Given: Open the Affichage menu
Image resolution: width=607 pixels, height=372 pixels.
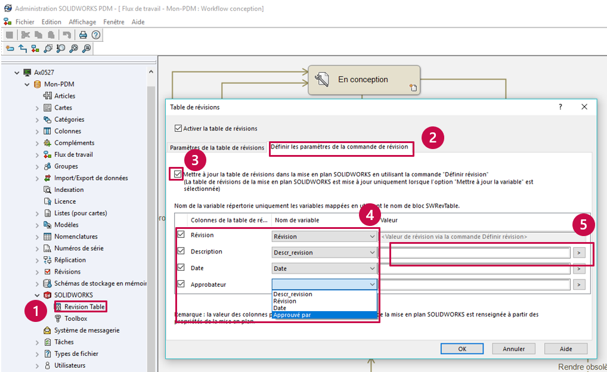Looking at the screenshot, I should [82, 22].
